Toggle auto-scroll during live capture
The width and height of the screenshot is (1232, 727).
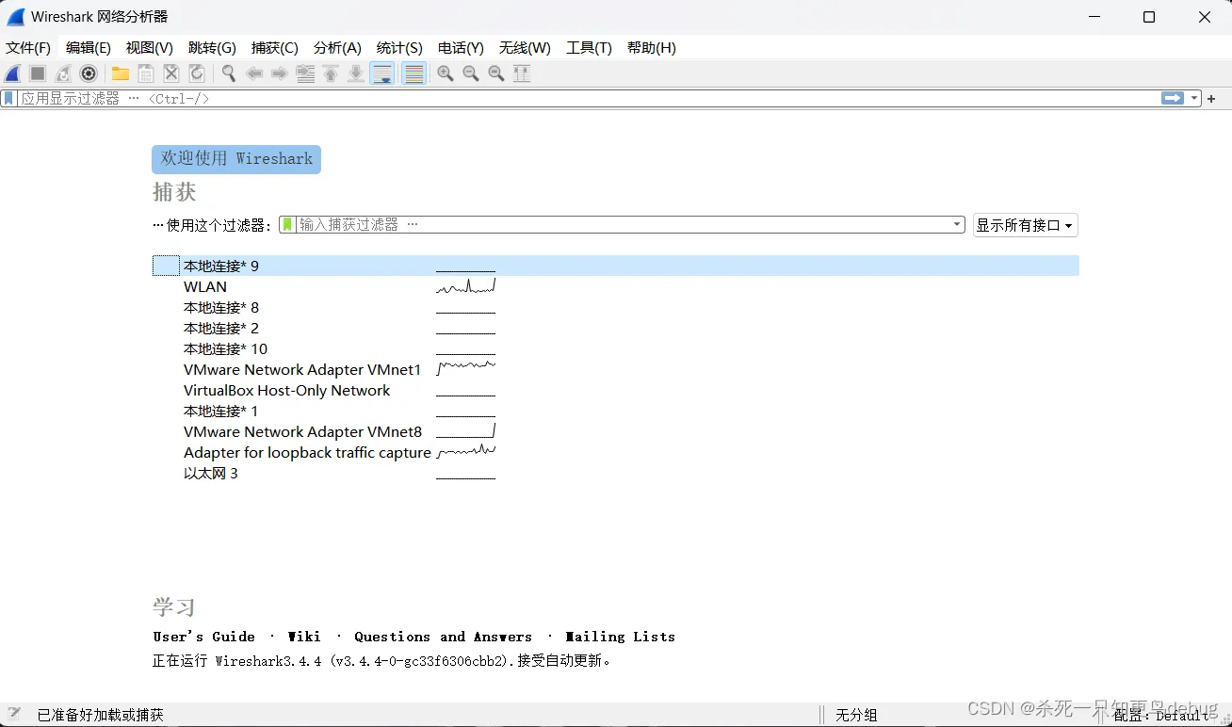tap(382, 73)
